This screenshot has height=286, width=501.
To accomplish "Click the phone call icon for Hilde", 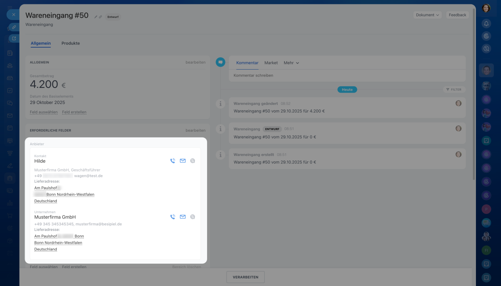I will pos(173,161).
